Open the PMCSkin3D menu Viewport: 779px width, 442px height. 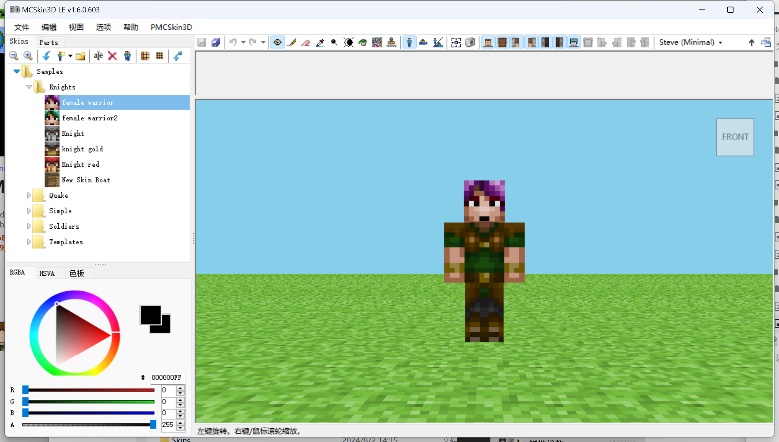point(171,27)
